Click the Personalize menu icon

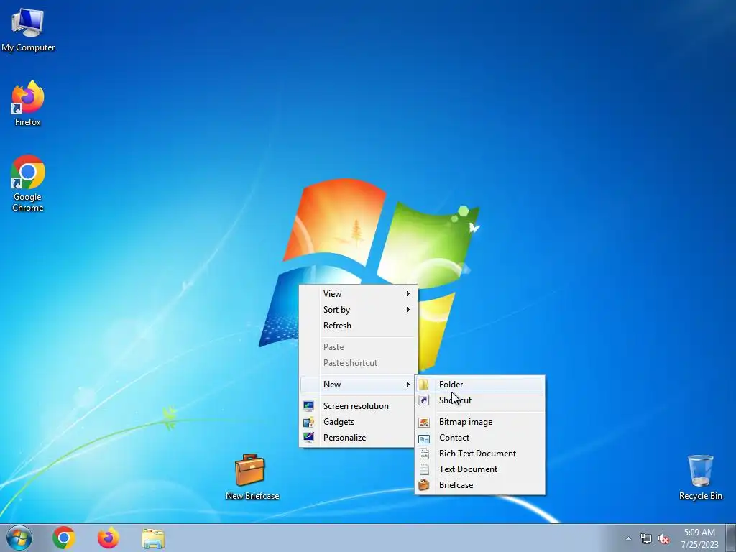point(308,438)
